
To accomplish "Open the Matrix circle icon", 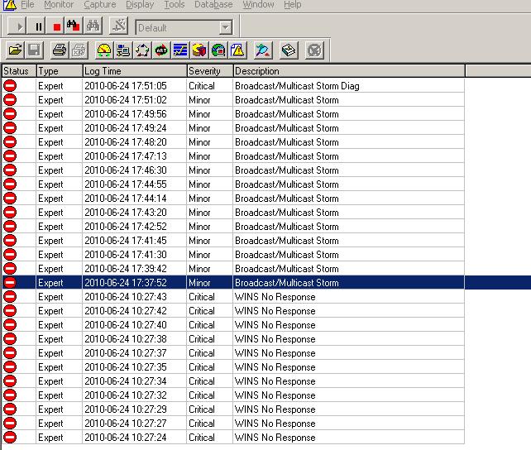I will [142, 50].
